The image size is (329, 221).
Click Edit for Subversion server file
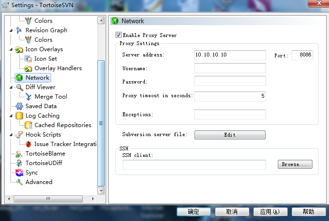pyautogui.click(x=230, y=135)
